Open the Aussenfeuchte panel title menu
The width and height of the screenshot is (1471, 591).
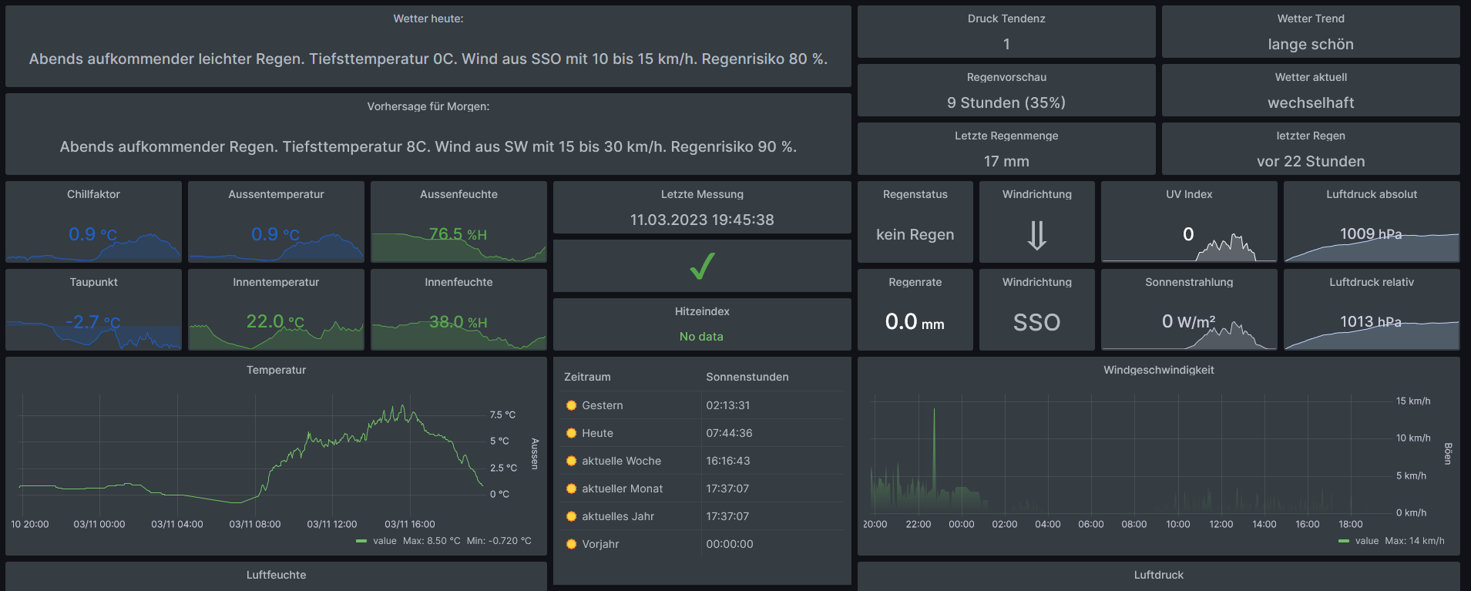pos(458,194)
